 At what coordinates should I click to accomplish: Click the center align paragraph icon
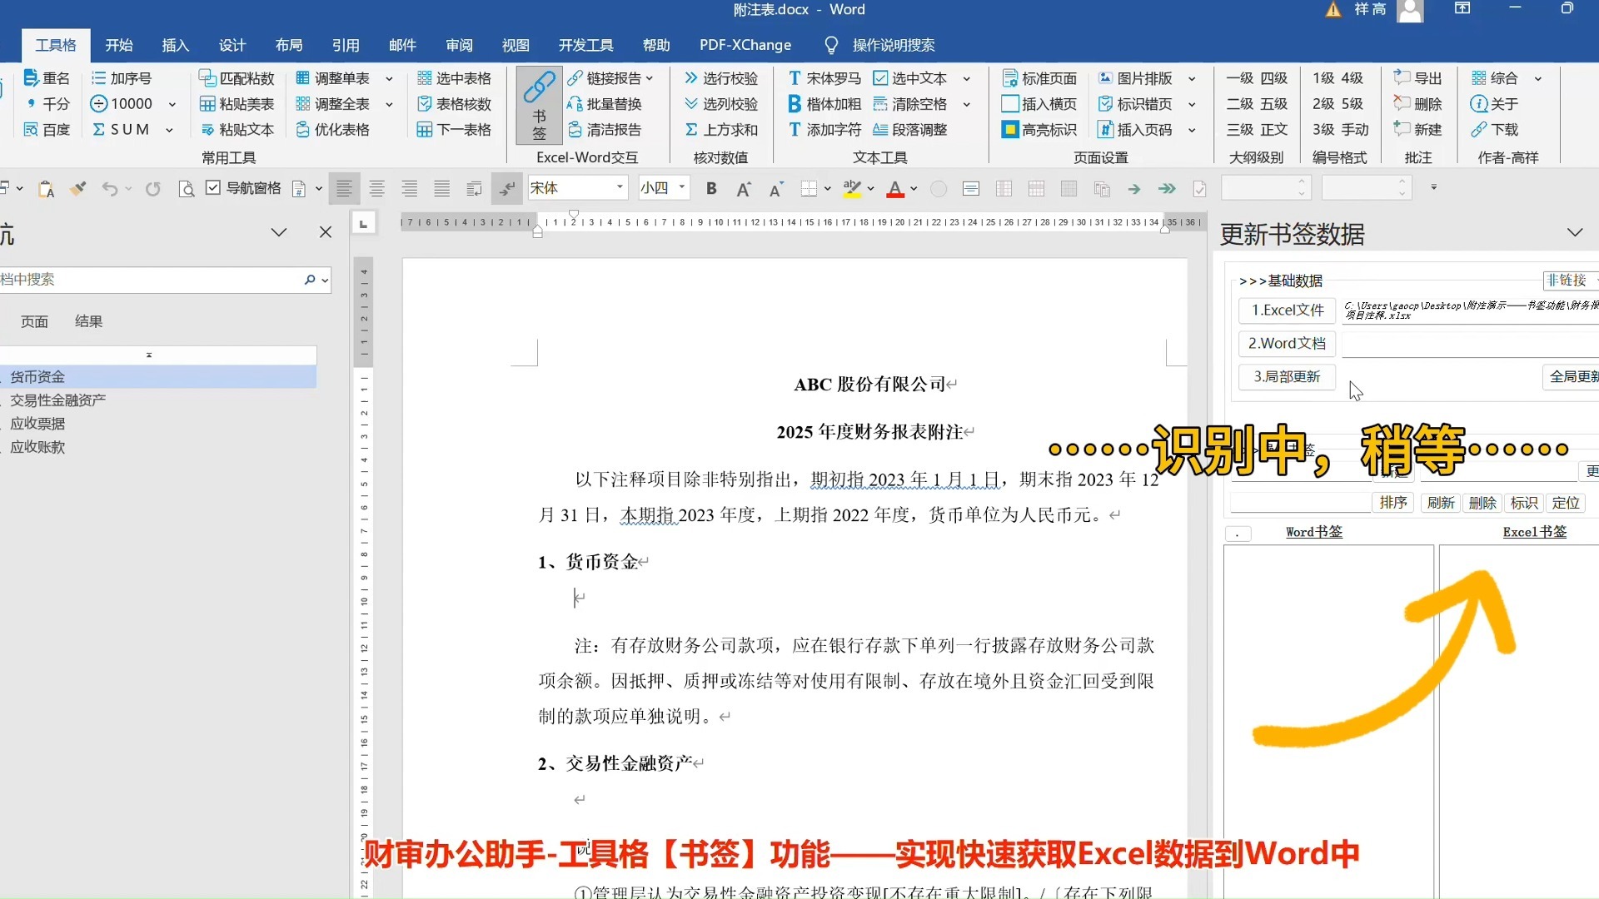(376, 189)
